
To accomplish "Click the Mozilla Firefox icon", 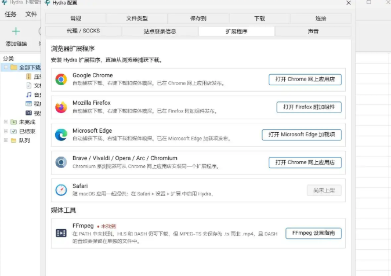I will 61,107.
